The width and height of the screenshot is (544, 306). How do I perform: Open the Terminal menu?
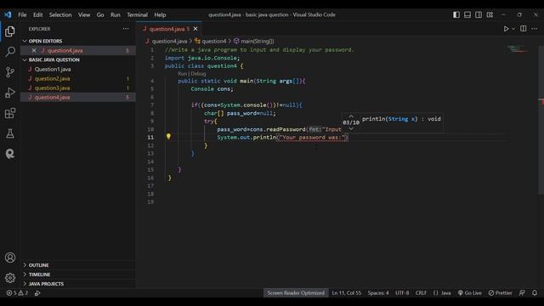coord(137,14)
